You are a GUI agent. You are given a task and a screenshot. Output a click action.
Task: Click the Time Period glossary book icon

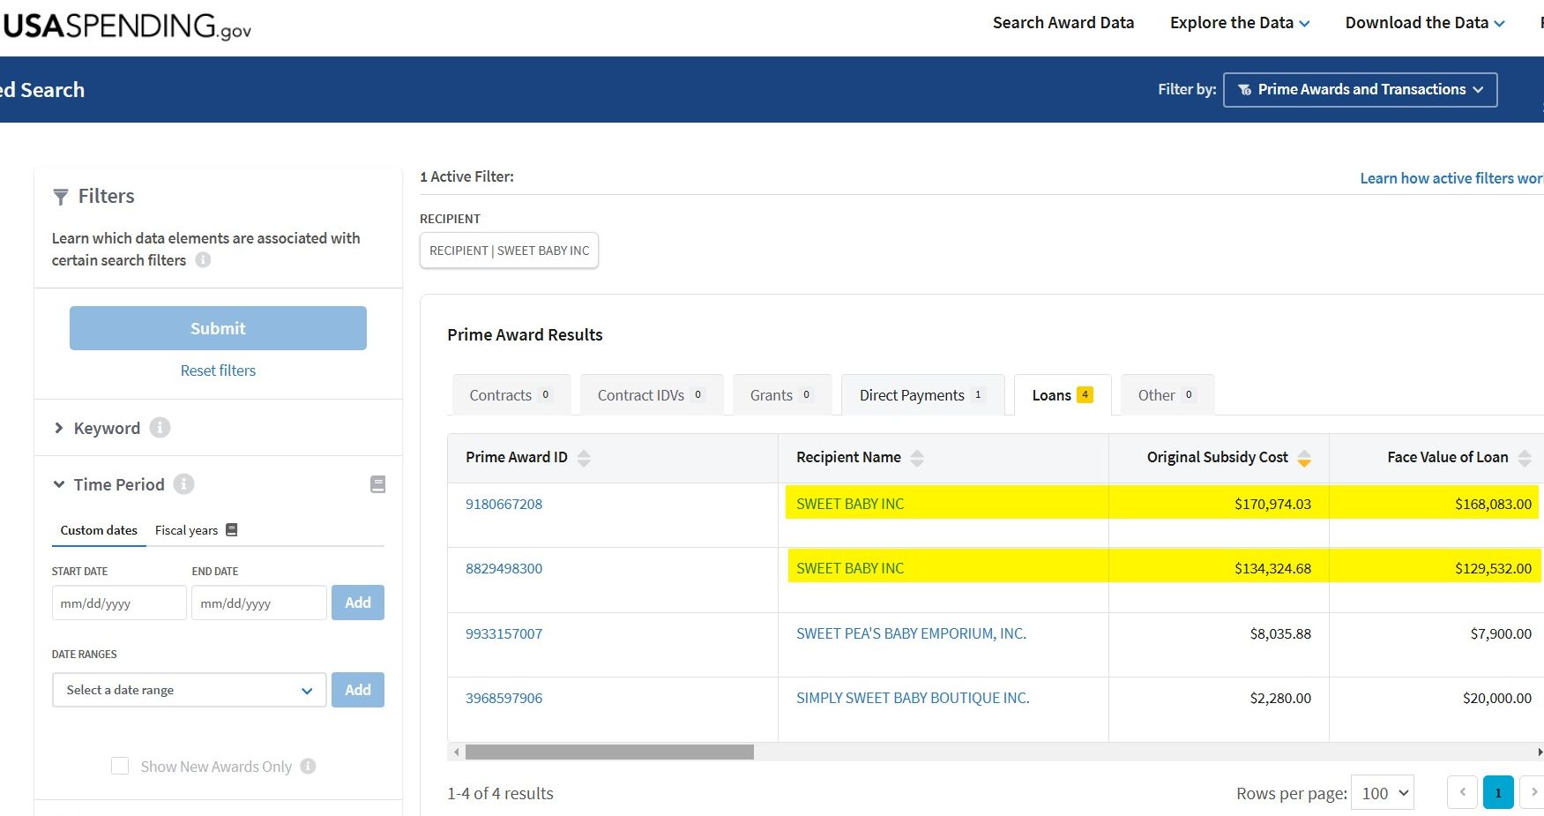378,484
